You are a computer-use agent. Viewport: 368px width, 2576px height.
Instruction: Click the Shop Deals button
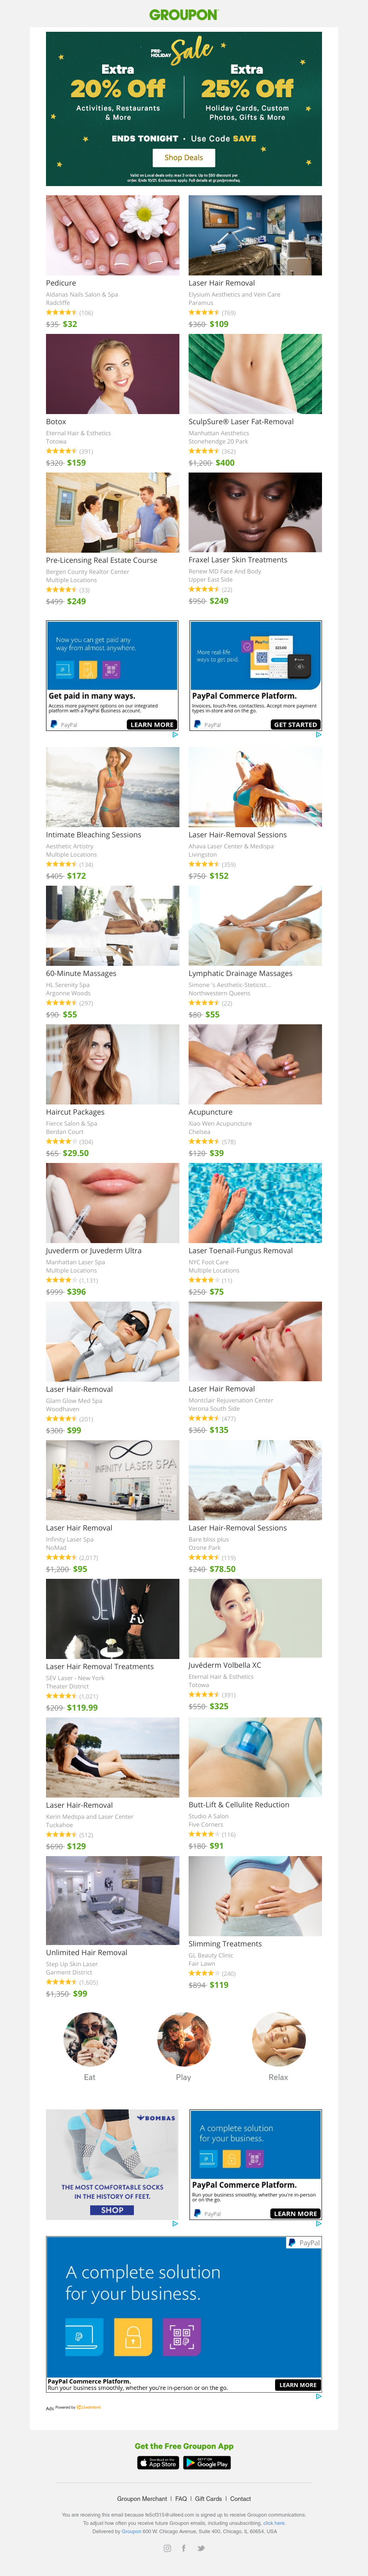[184, 157]
